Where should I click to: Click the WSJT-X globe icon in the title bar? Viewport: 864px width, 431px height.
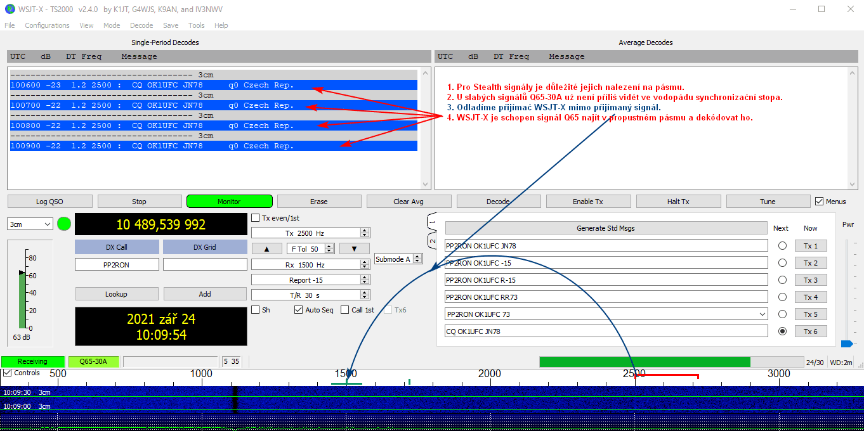[x=10, y=9]
